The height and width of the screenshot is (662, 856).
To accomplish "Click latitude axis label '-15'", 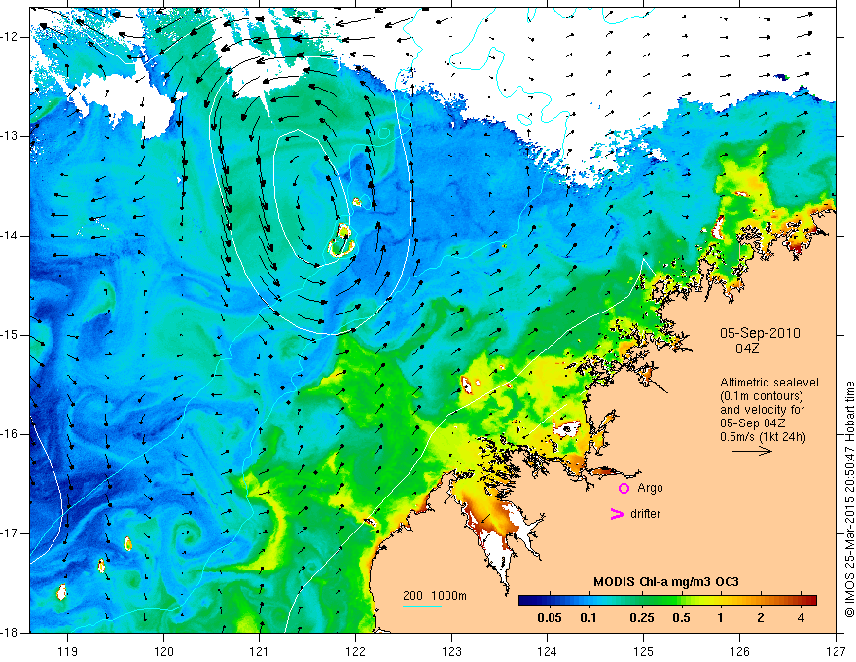I will click(x=11, y=335).
